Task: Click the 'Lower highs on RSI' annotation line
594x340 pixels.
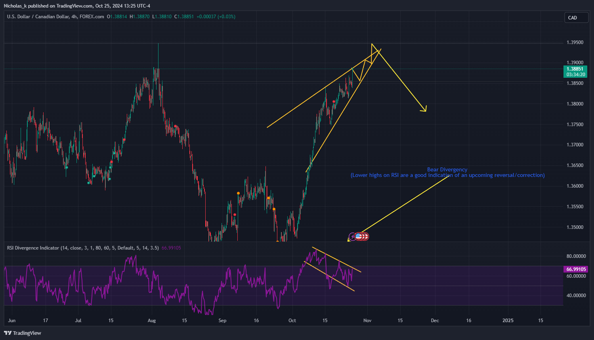Action: [x=447, y=175]
